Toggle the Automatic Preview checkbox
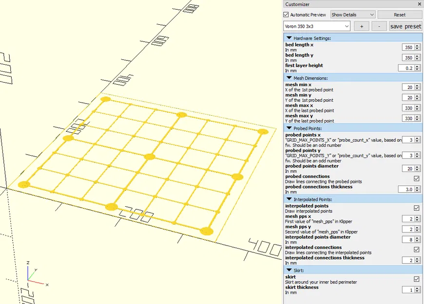The height and width of the screenshot is (304, 424). pos(286,15)
